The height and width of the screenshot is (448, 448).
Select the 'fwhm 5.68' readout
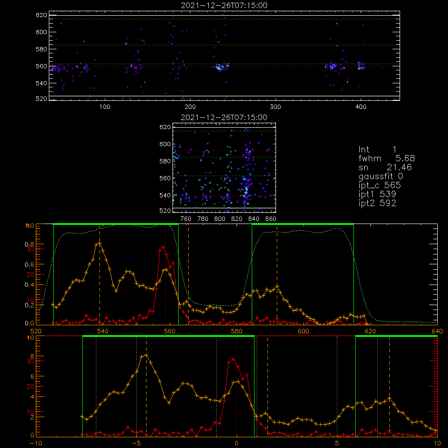pos(387,158)
